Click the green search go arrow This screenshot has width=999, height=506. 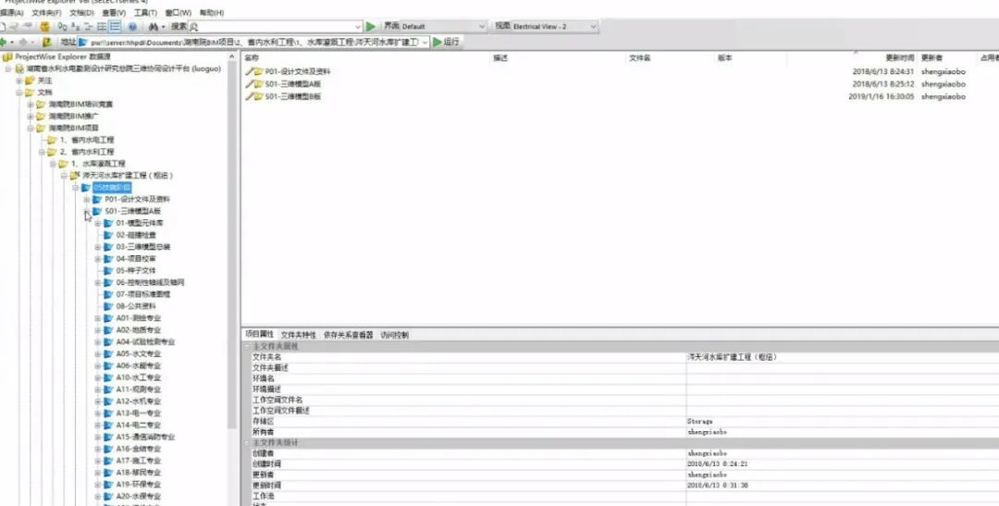coord(371,27)
